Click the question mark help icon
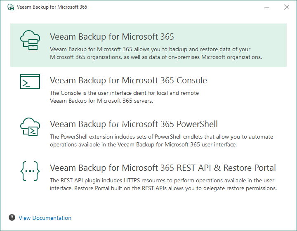Viewport: 297px width, 231px height. (x=12, y=217)
